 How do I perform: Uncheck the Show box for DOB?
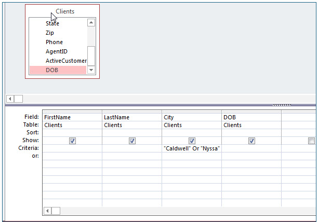251,141
